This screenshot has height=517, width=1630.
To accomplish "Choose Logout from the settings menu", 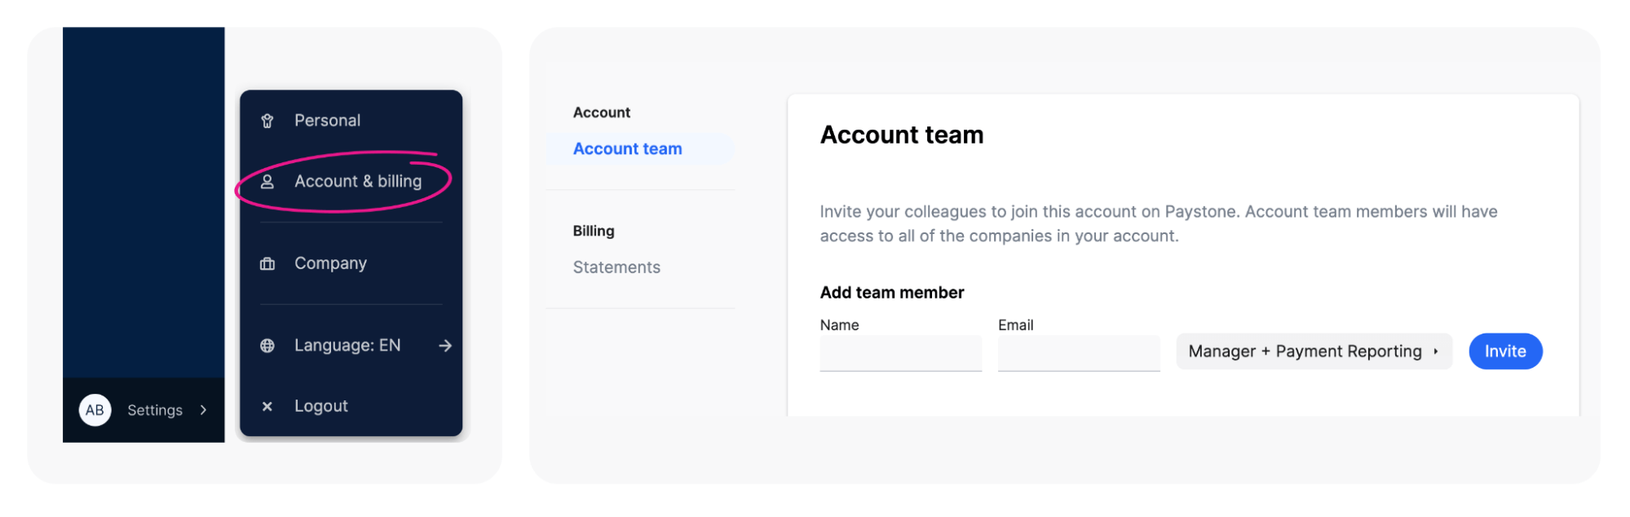I will click(320, 405).
